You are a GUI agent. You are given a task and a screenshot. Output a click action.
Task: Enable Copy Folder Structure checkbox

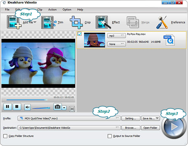[x=5, y=136]
